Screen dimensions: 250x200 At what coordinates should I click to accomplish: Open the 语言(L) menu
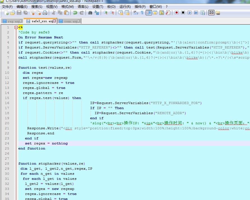[x=83, y=6]
